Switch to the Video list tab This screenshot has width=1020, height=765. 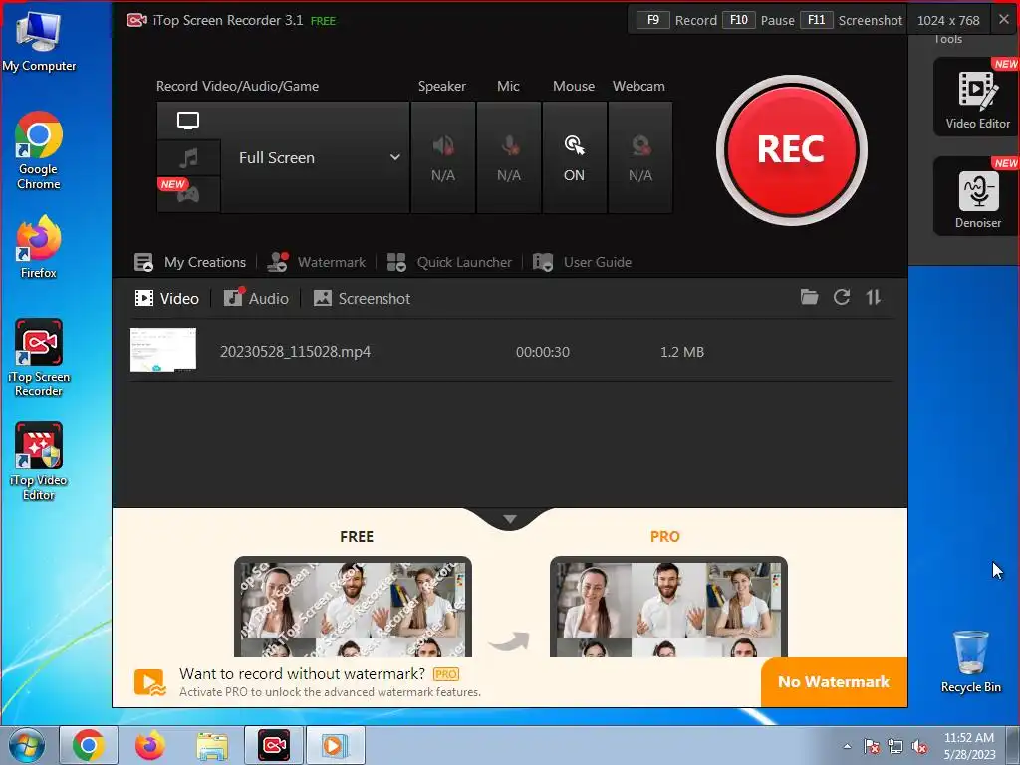166,299
